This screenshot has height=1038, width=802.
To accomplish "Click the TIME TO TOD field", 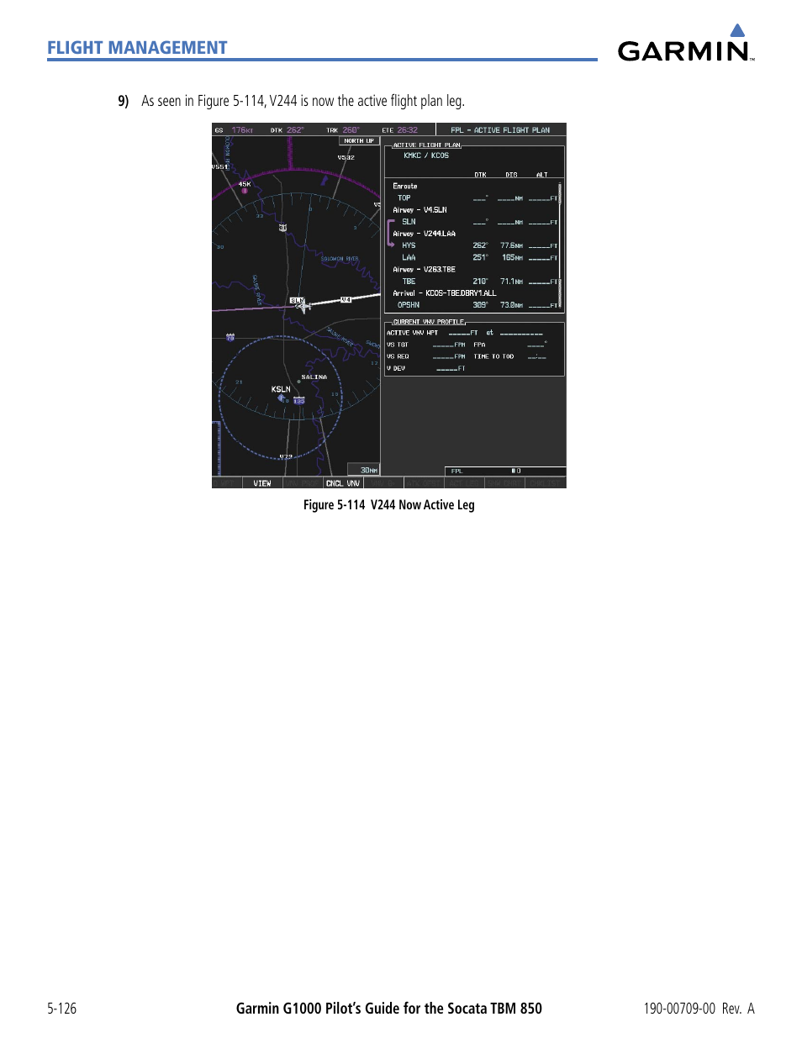I will pyautogui.click(x=537, y=356).
